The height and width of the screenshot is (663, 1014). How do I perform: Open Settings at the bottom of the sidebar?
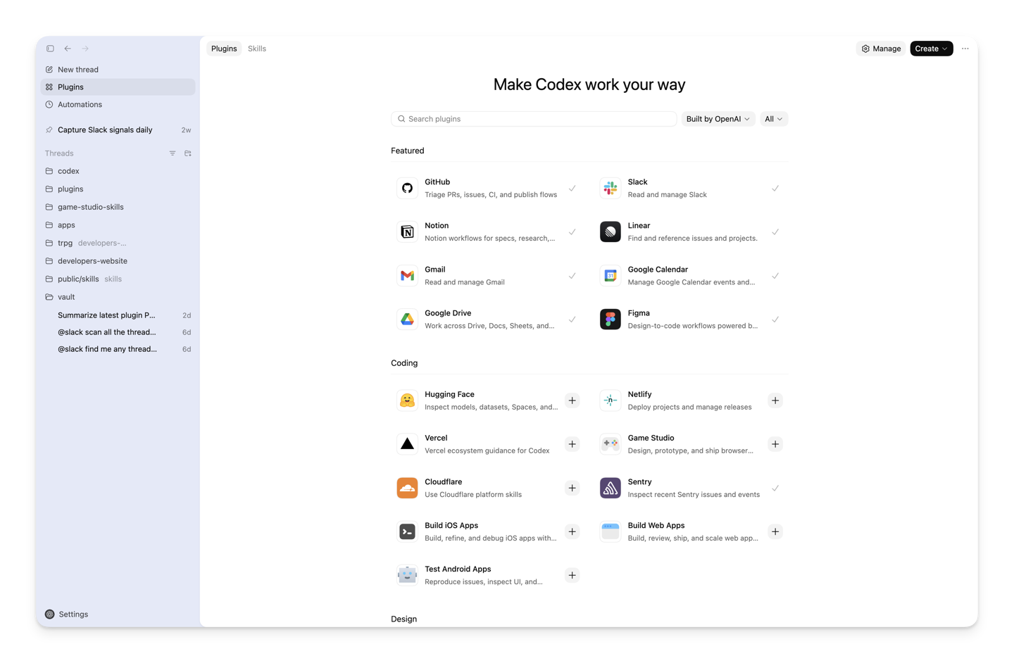[73, 614]
